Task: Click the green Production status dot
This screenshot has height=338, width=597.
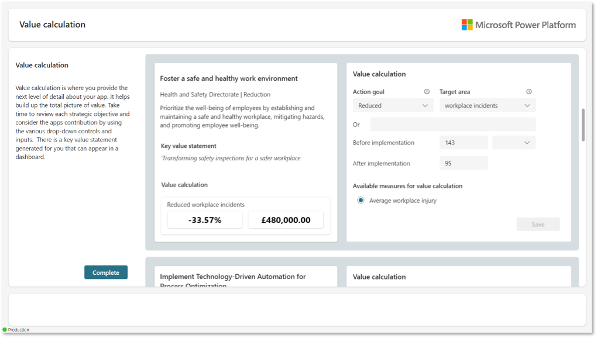Action: (x=5, y=330)
